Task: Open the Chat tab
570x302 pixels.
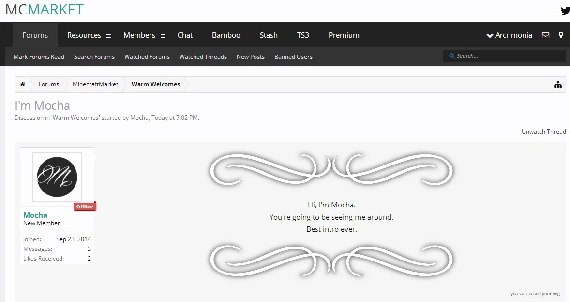Action: [185, 35]
